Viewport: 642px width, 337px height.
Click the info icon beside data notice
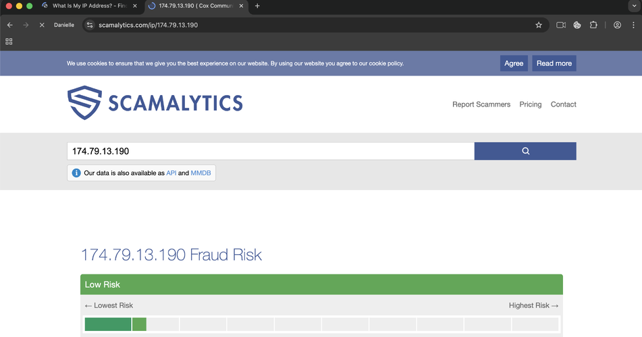click(x=76, y=173)
